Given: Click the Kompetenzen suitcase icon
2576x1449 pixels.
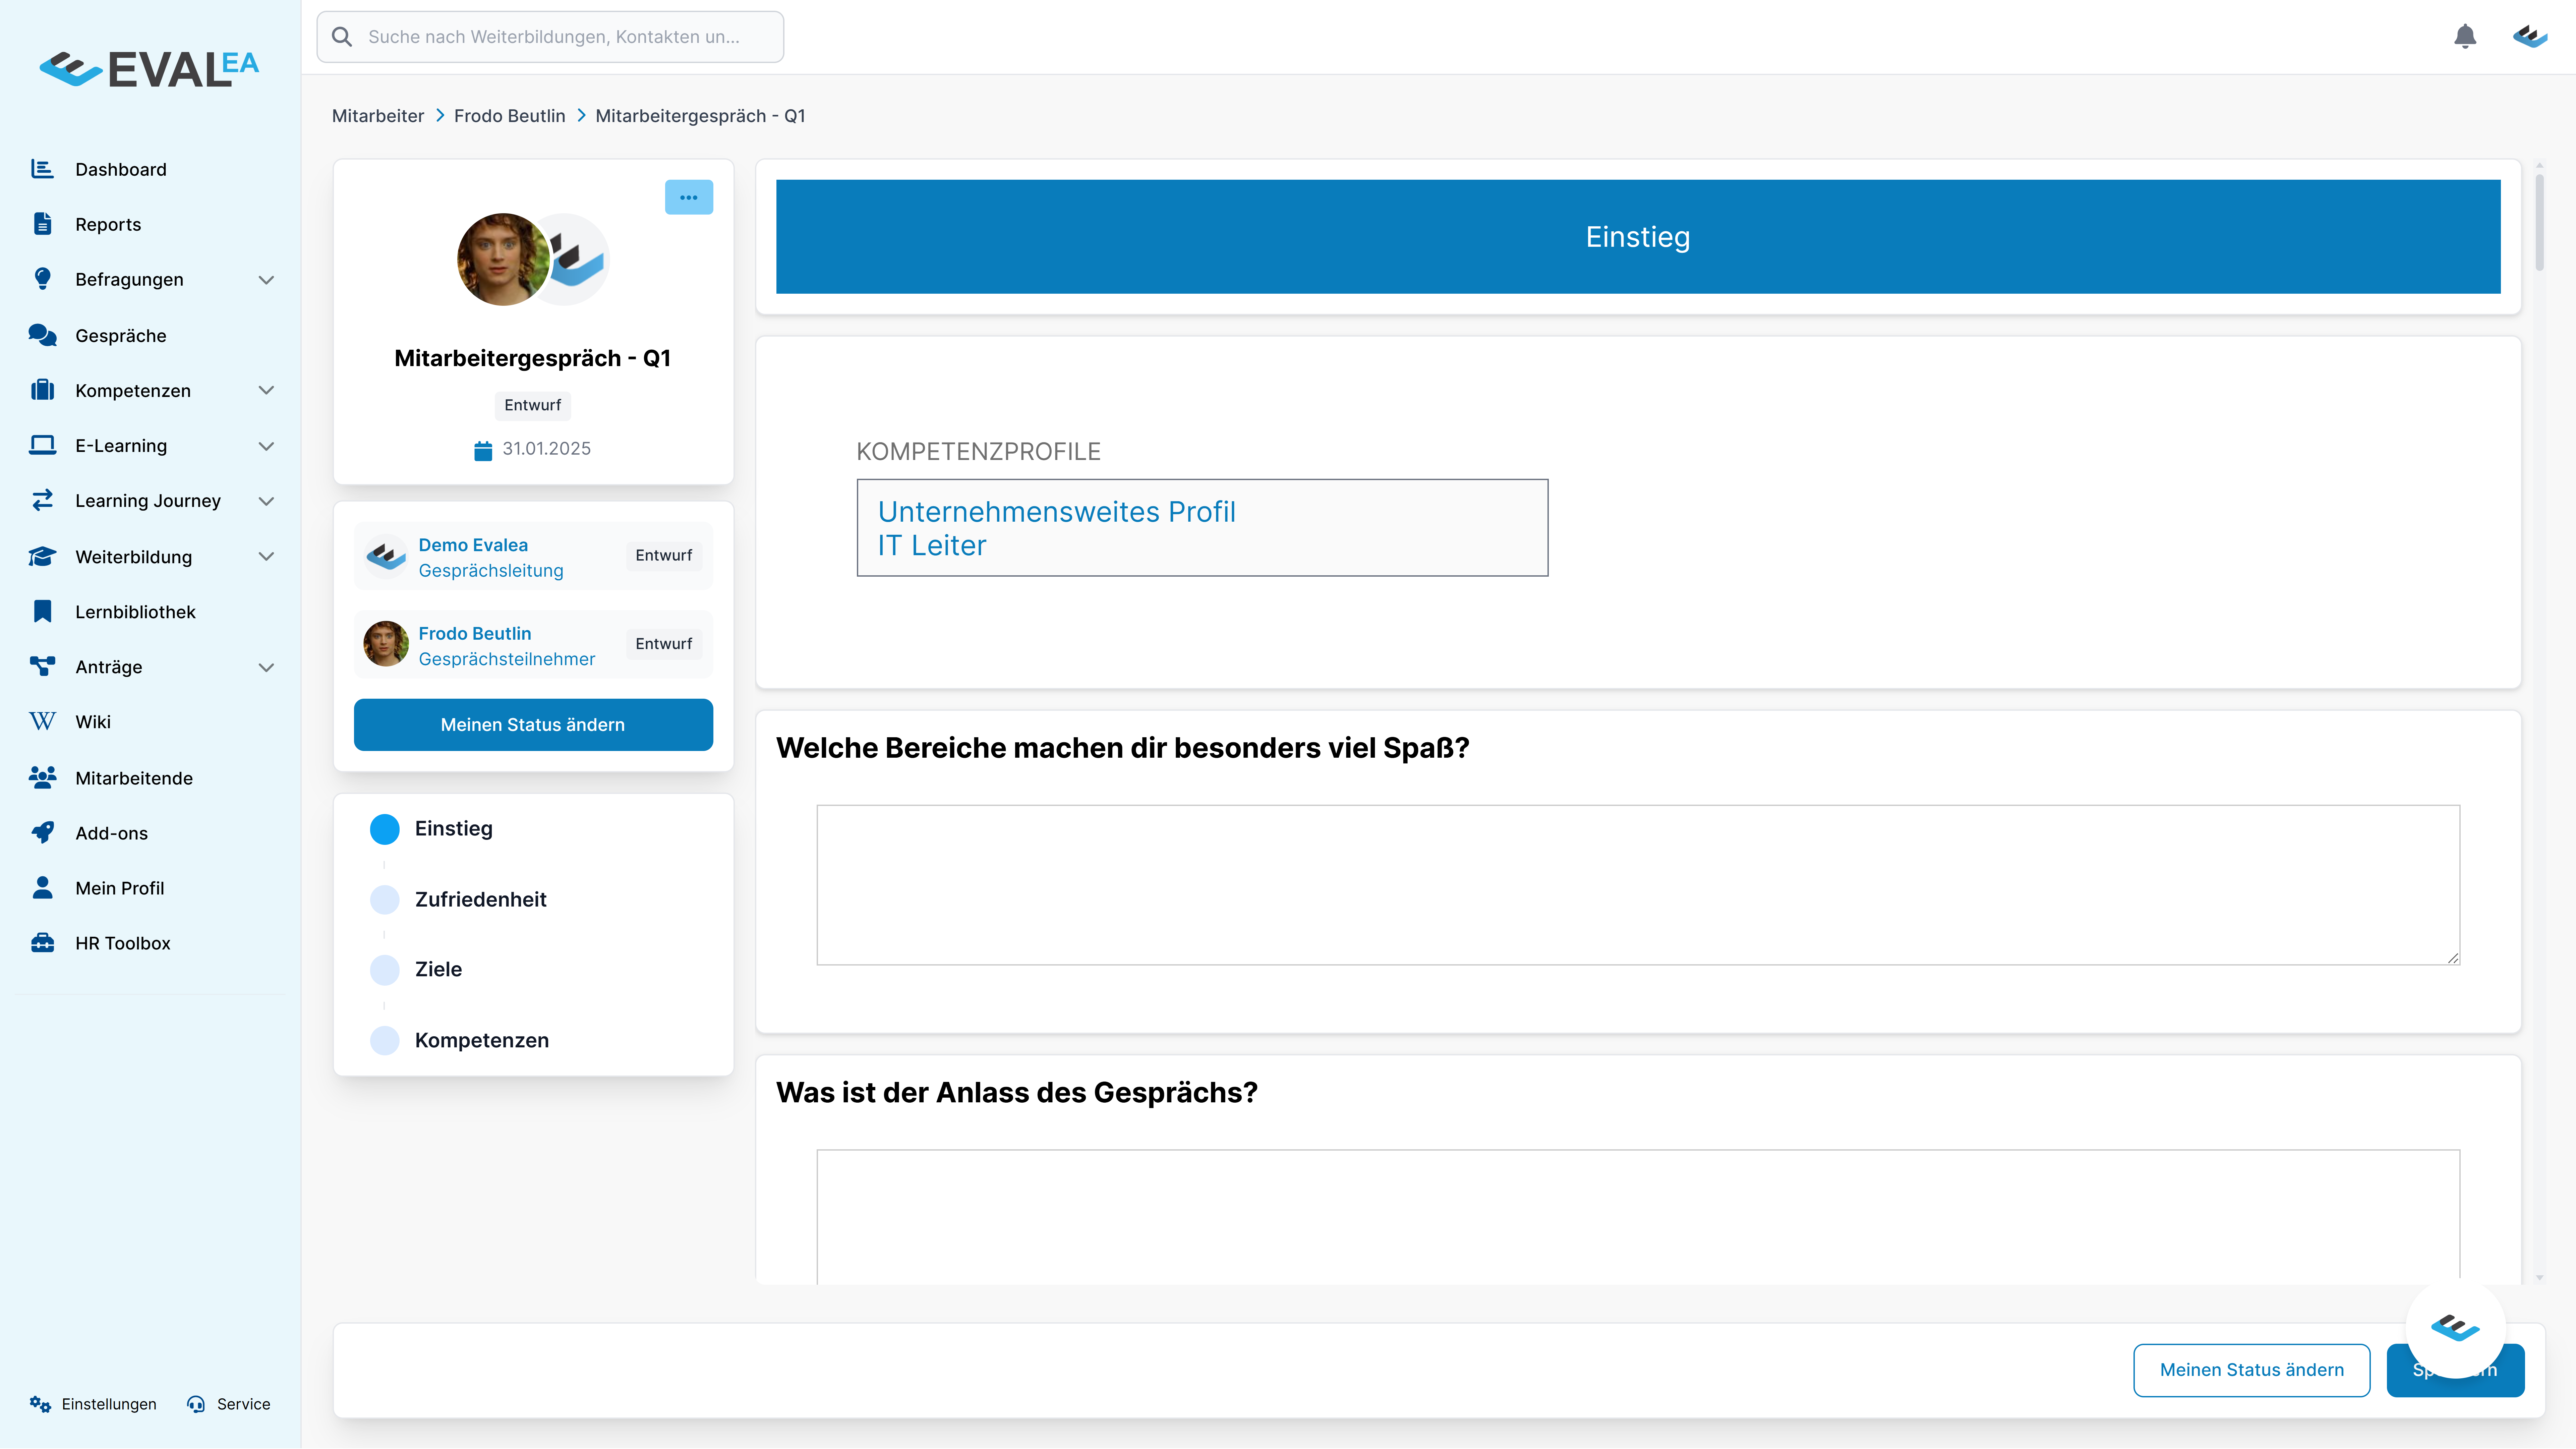Looking at the screenshot, I should pos(42,390).
